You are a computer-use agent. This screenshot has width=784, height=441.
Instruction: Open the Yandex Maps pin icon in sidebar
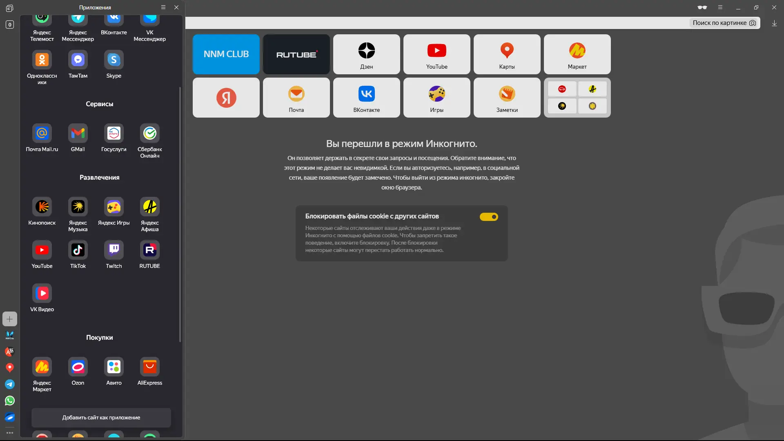[9, 368]
